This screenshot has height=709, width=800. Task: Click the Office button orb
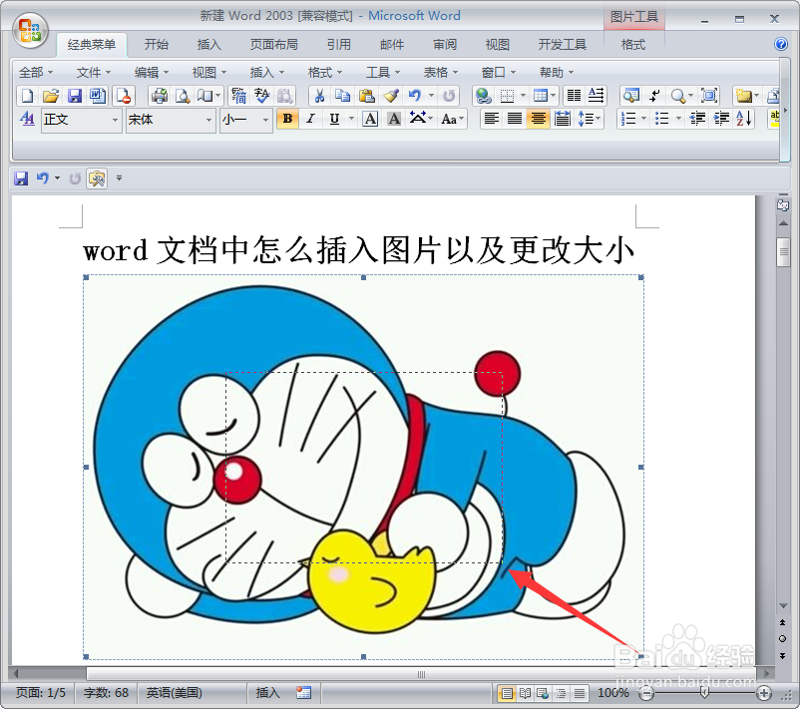pos(30,31)
